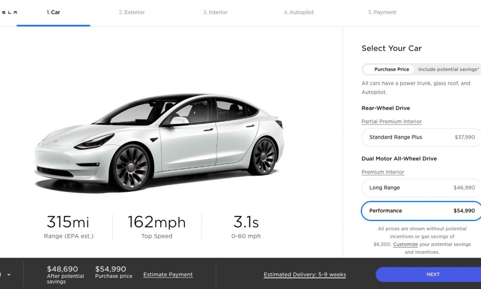The height and width of the screenshot is (289, 481).
Task: Click the 162mph top speed value
Action: pyautogui.click(x=157, y=222)
